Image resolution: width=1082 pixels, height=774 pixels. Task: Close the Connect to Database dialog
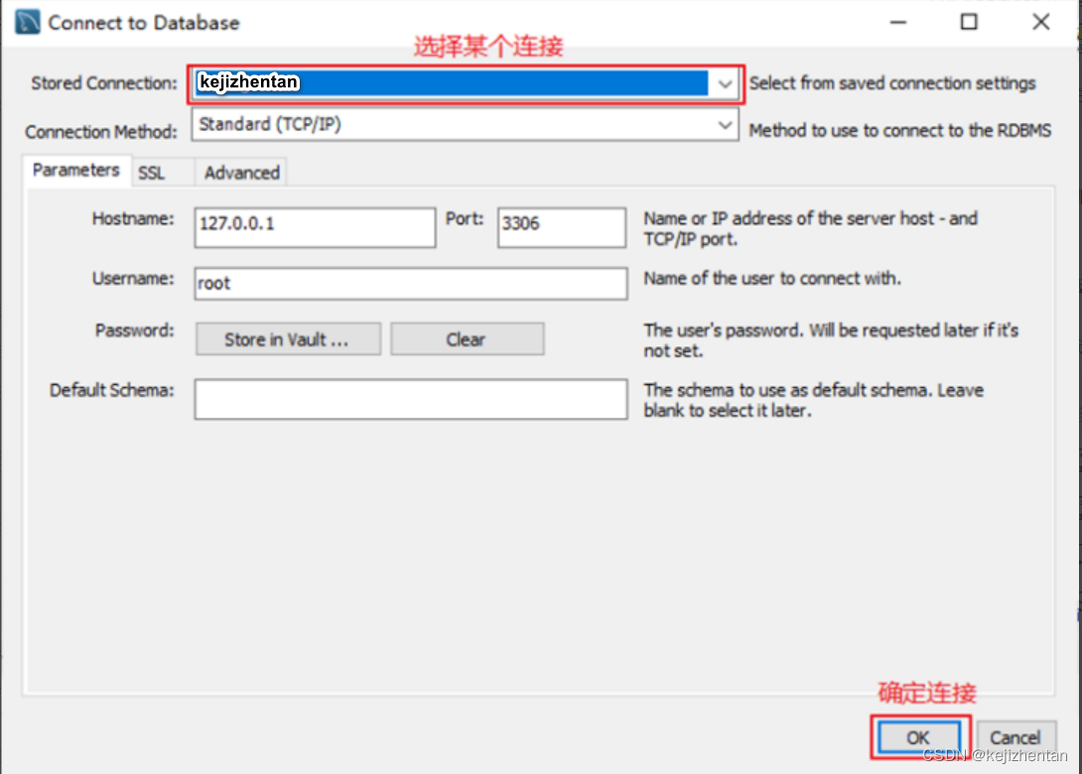[1040, 22]
